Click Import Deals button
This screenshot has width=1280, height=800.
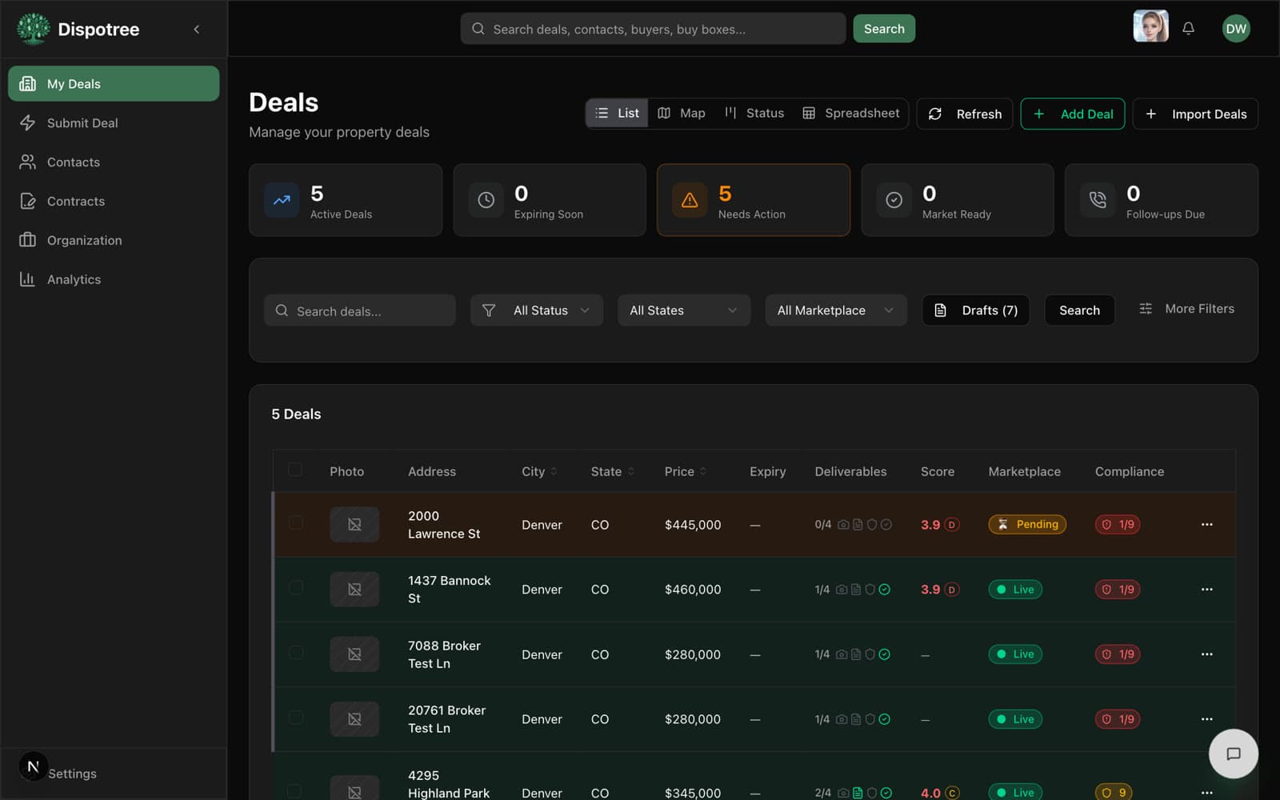(1195, 114)
